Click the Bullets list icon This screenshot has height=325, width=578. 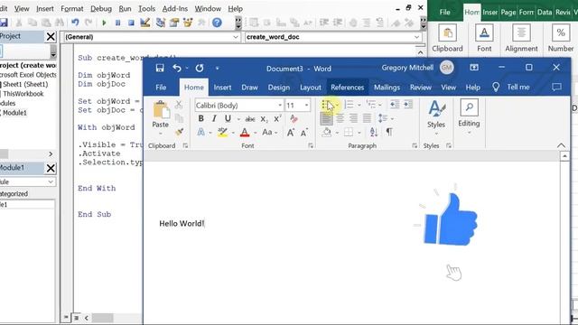coord(325,105)
